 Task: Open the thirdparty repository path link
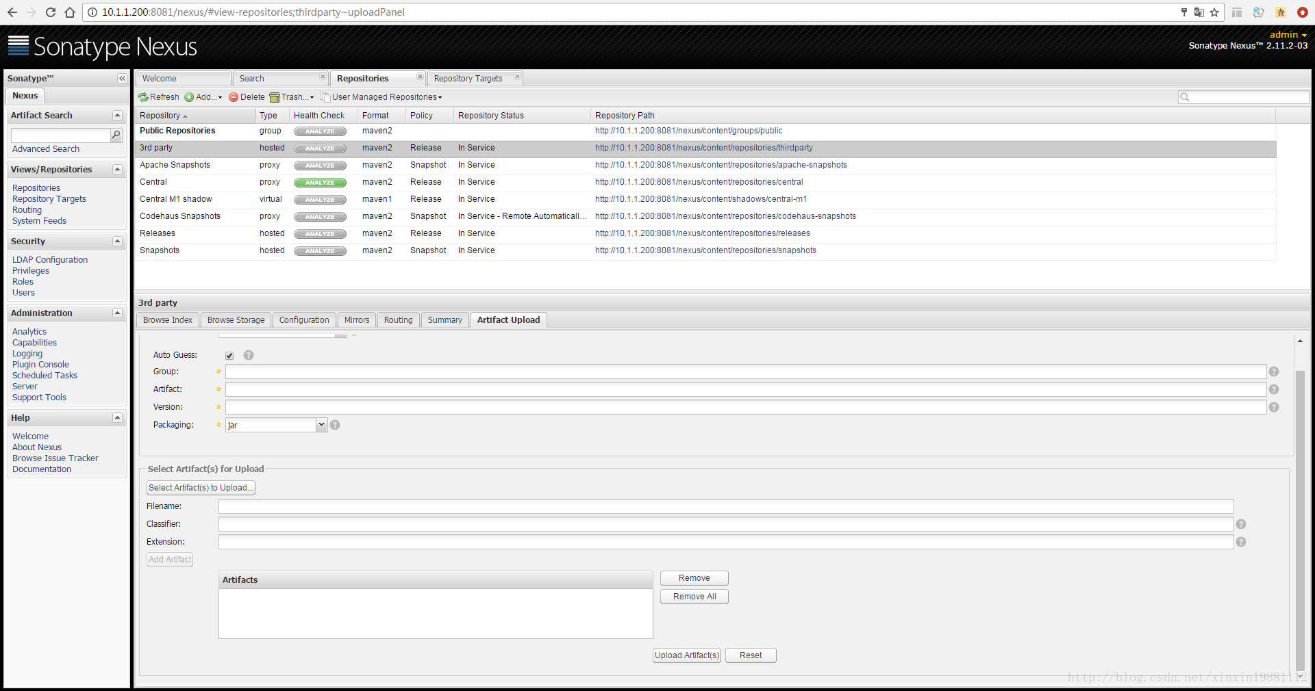point(704,148)
